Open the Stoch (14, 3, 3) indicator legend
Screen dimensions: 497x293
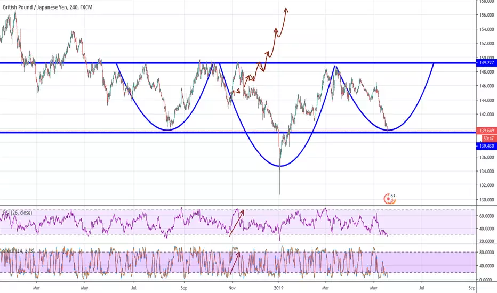click(x=18, y=251)
